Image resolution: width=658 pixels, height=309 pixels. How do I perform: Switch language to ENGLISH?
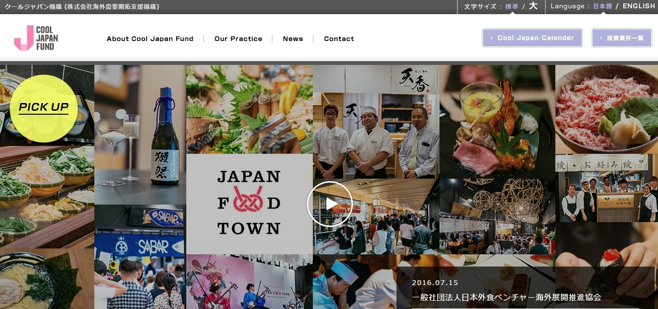639,6
